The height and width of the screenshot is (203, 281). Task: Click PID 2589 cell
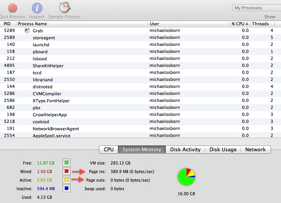(x=9, y=37)
